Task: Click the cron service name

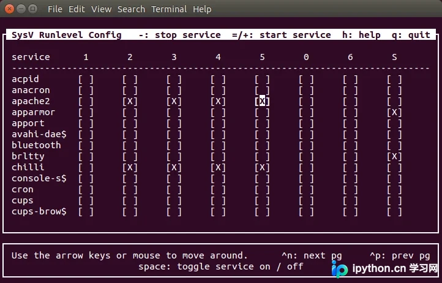Action: [x=22, y=189]
